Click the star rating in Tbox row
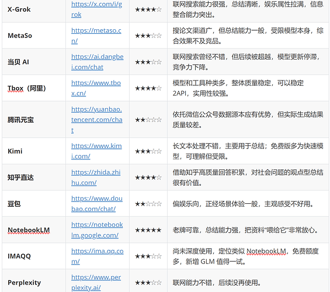The height and width of the screenshot is (292, 330). point(148,88)
